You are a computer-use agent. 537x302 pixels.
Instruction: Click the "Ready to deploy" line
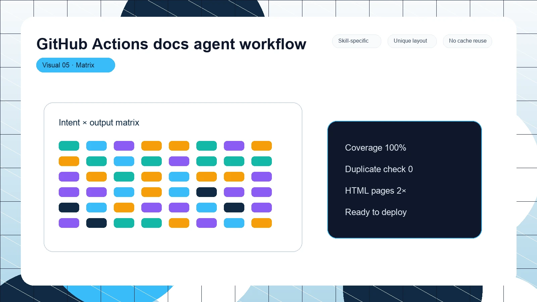(x=376, y=212)
